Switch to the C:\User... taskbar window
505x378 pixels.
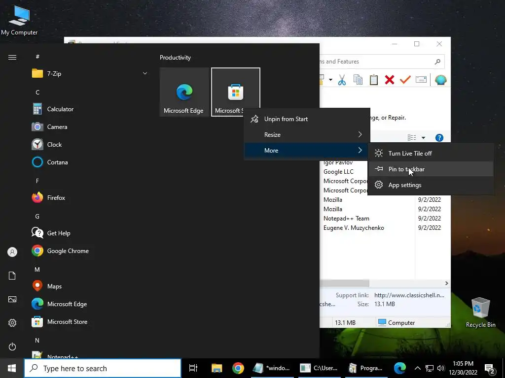tap(319, 368)
